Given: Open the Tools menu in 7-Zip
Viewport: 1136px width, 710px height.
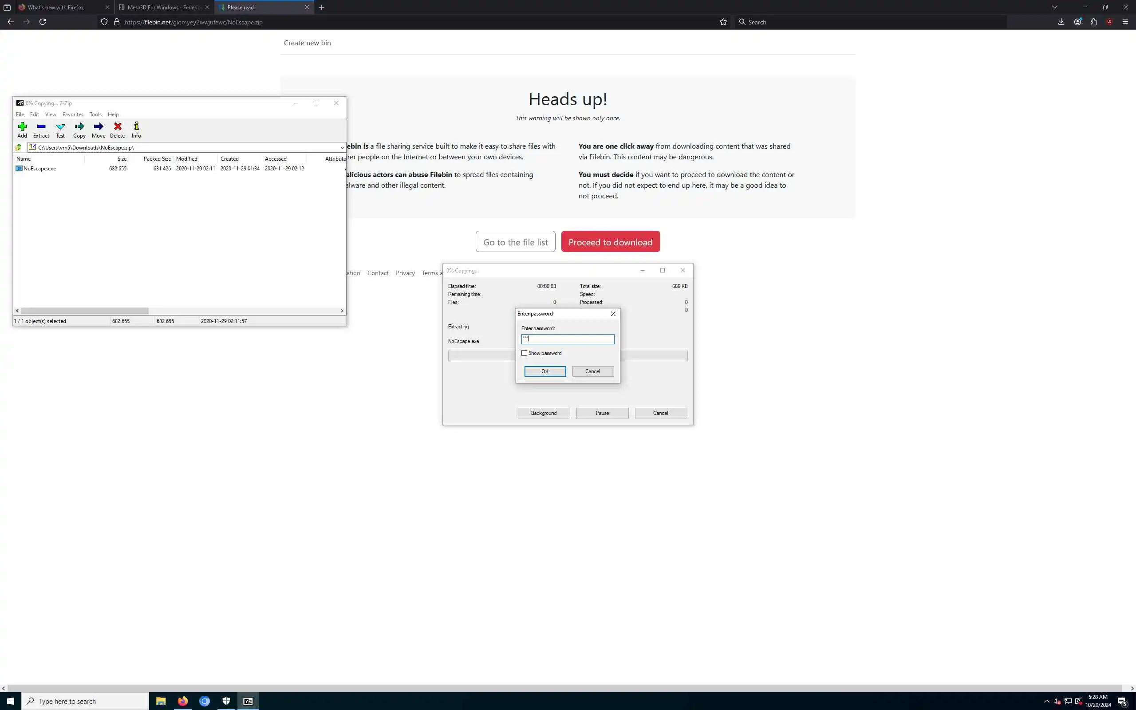Looking at the screenshot, I should (95, 114).
